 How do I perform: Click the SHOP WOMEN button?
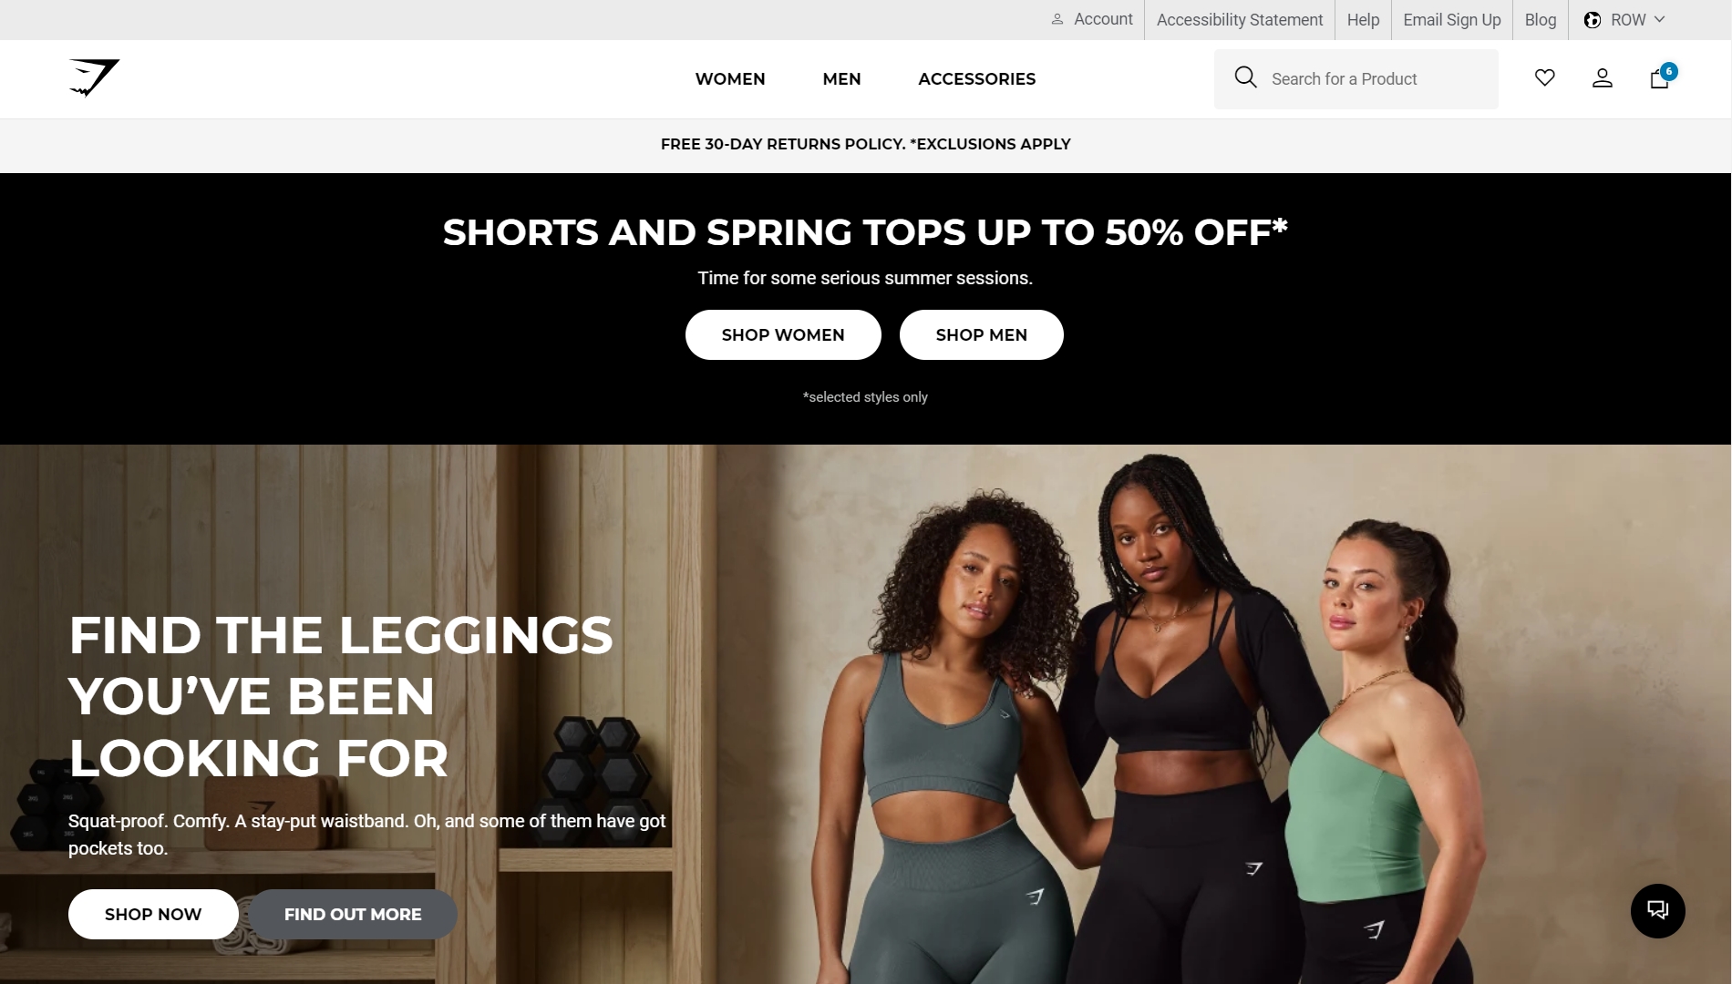coord(783,334)
